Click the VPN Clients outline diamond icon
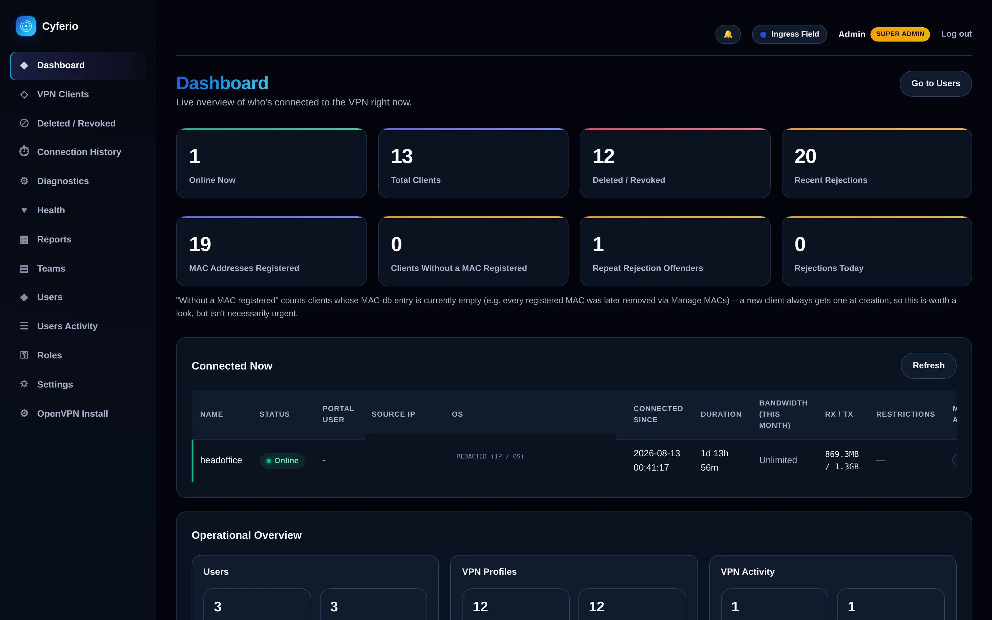This screenshot has width=992, height=620. coord(24,94)
